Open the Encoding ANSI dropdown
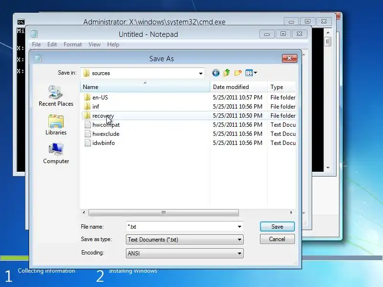This screenshot has width=383, height=287. coord(185,254)
